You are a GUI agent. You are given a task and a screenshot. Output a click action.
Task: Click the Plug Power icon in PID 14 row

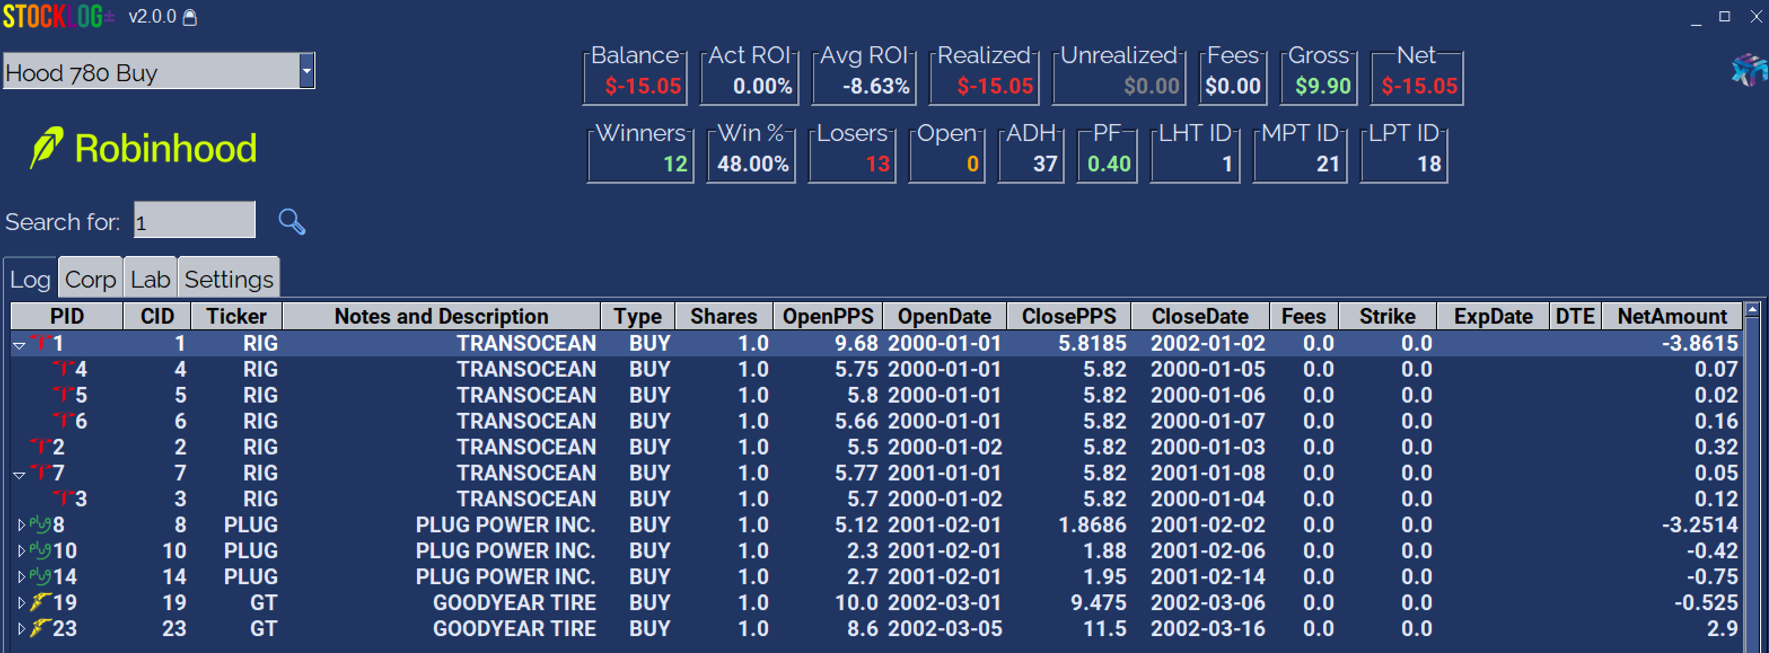[x=40, y=576]
